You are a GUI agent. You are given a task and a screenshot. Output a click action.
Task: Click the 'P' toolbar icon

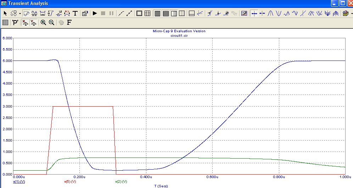coord(15,22)
